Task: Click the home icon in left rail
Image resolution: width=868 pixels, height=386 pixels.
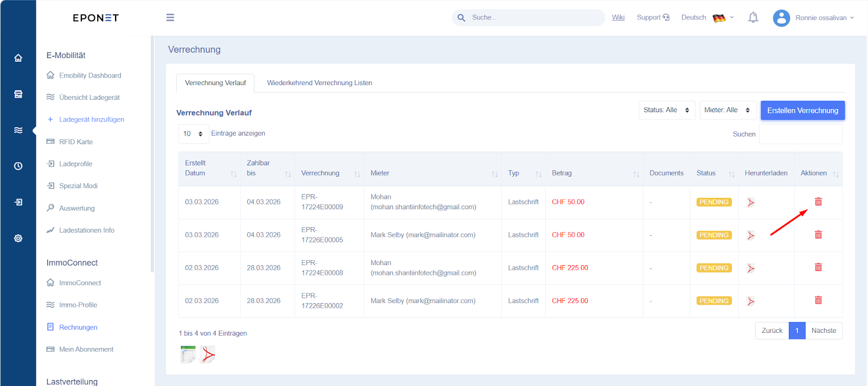Action: [18, 58]
